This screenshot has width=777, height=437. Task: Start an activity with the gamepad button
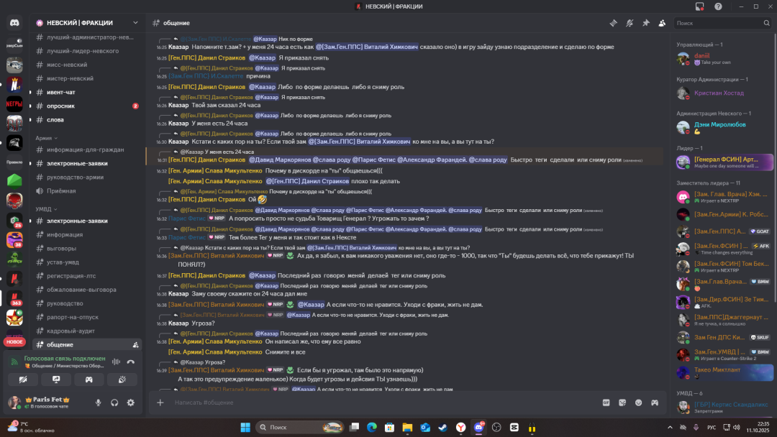coord(89,379)
